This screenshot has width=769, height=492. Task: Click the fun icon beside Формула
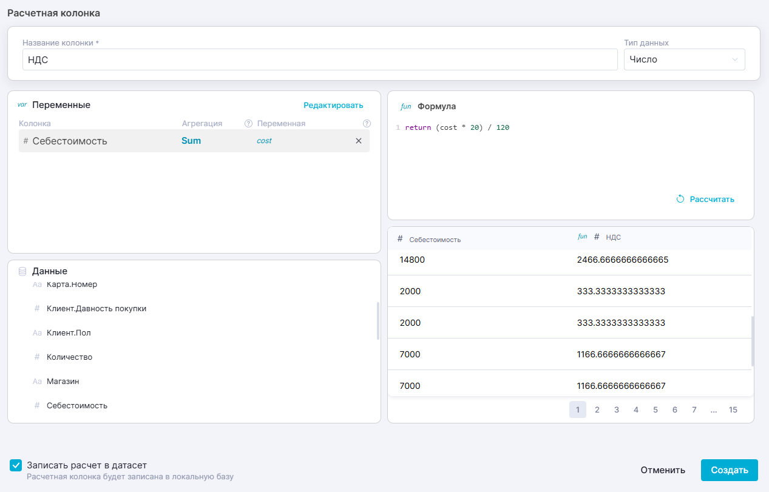(x=406, y=106)
